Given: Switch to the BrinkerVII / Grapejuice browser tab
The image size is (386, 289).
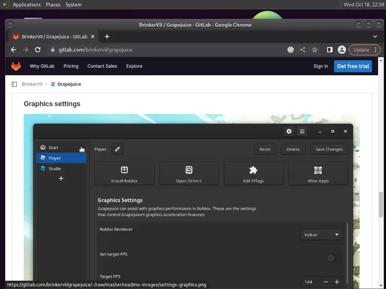Looking at the screenshot, I should pos(54,37).
